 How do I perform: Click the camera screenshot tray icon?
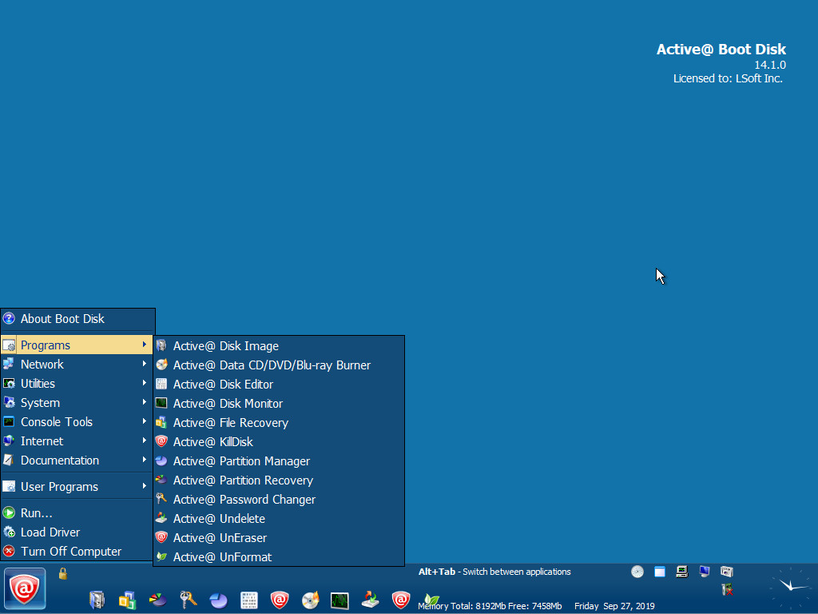coord(727,572)
